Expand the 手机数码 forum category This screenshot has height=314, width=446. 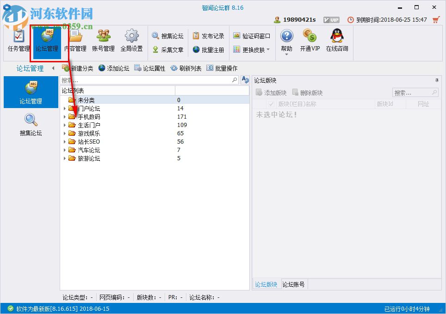pos(65,116)
